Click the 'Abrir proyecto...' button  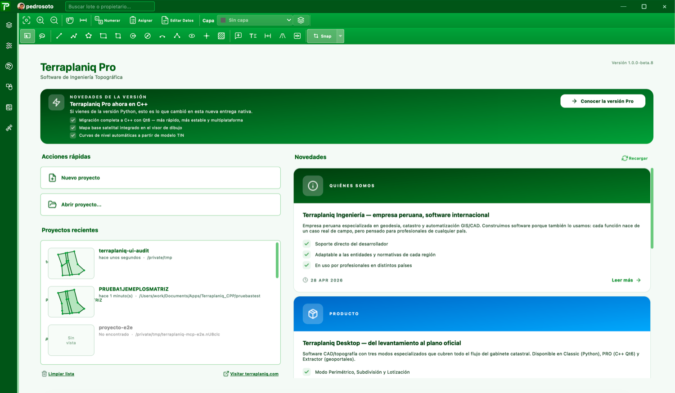161,205
